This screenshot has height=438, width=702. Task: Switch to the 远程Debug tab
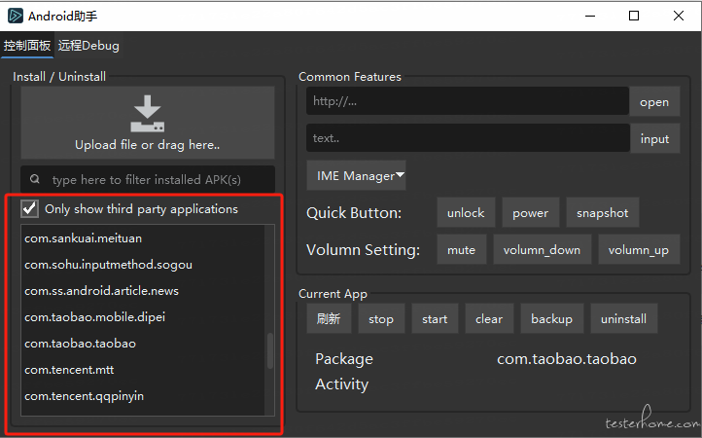[x=88, y=46]
